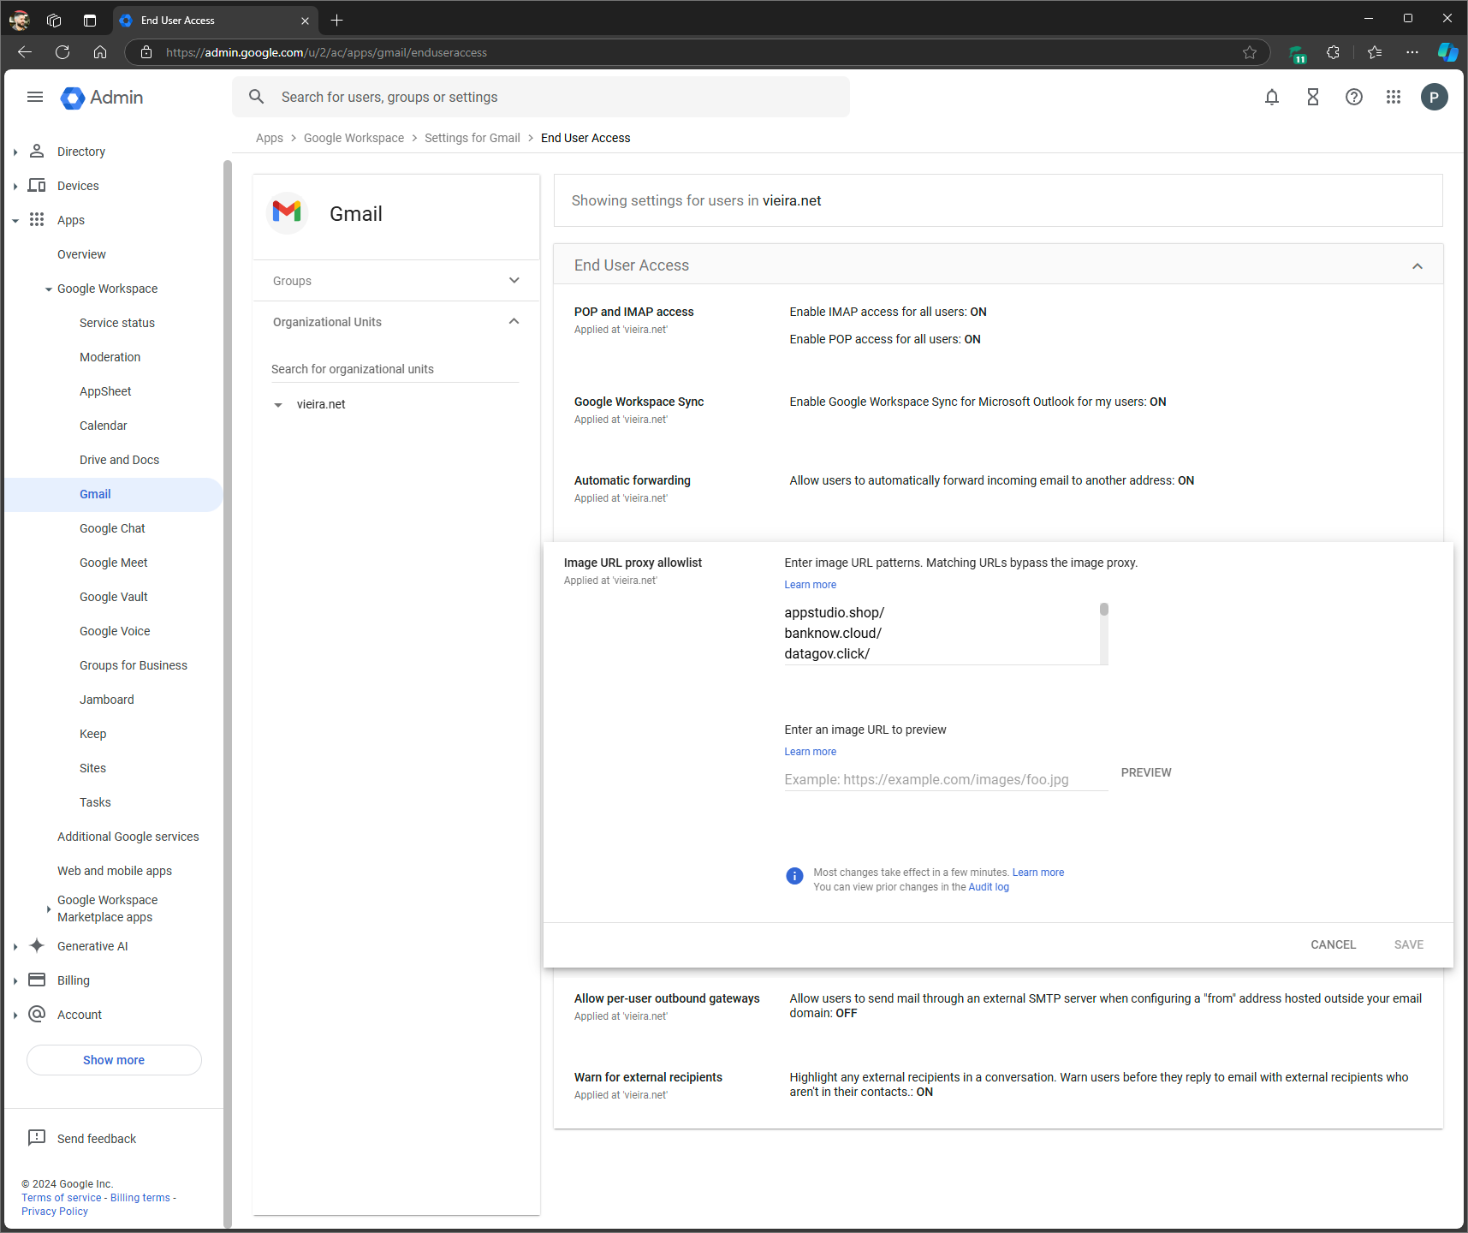Open Drive and Docs settings
Screen dimensions: 1468x1233
tap(120, 460)
